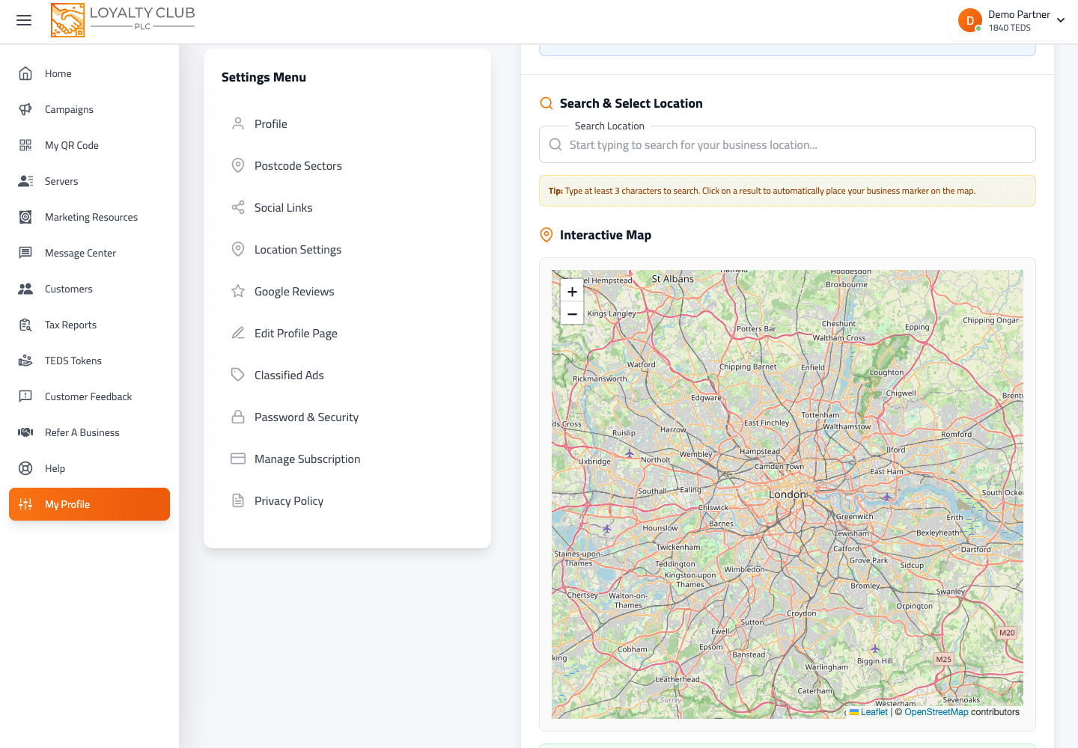Viewport: 1078px width, 748px height.
Task: Open Privacy Policy
Action: tap(347, 501)
